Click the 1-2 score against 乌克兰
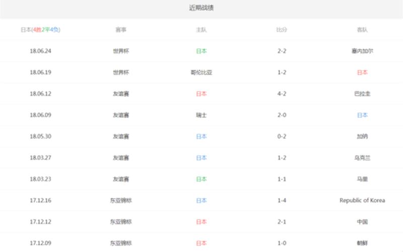This screenshot has width=403, height=252. 282,158
